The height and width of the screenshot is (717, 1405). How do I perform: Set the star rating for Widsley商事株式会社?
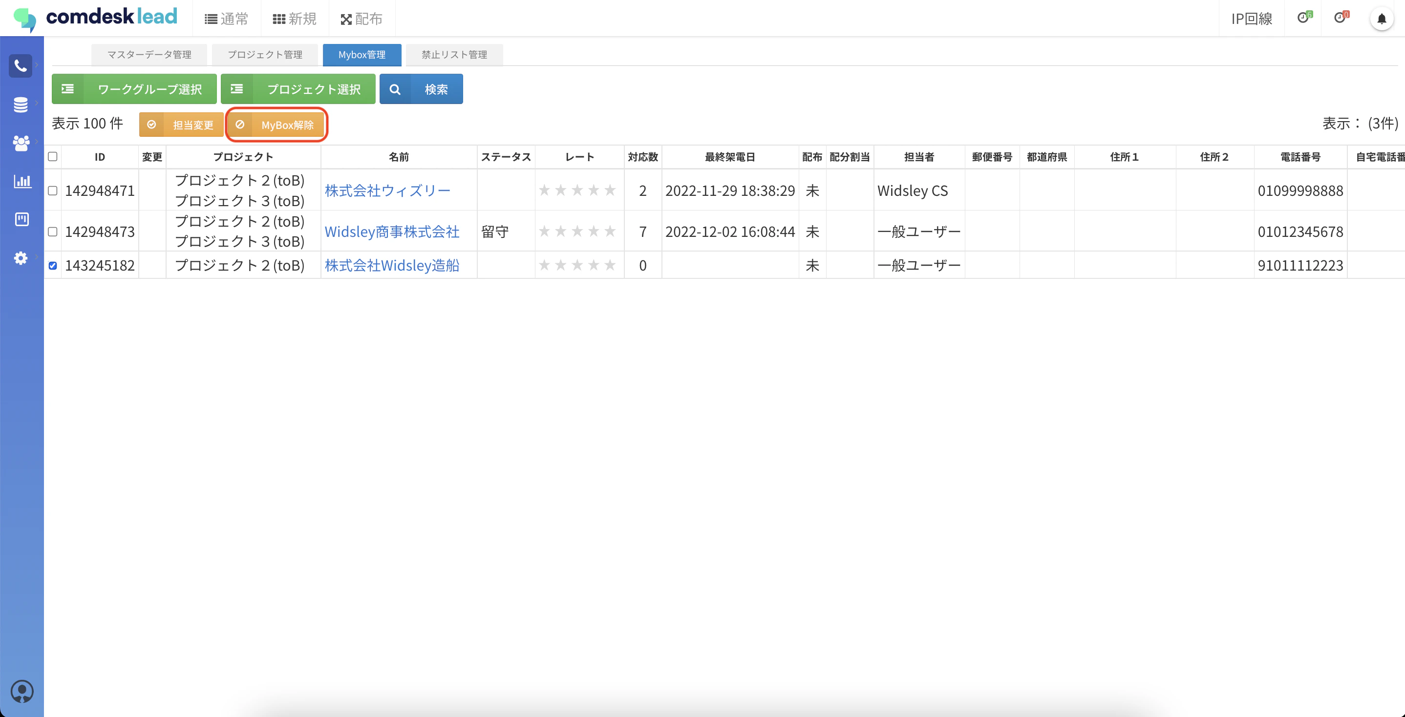coord(577,231)
